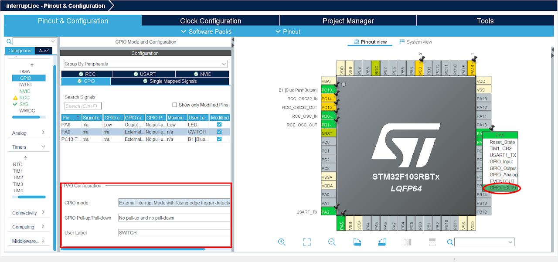This screenshot has height=262, width=558.
Task: Switch to Project Manager tab
Action: 348,21
